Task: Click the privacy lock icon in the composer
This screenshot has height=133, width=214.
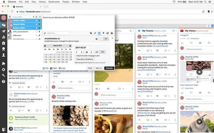Action: [x=112, y=33]
